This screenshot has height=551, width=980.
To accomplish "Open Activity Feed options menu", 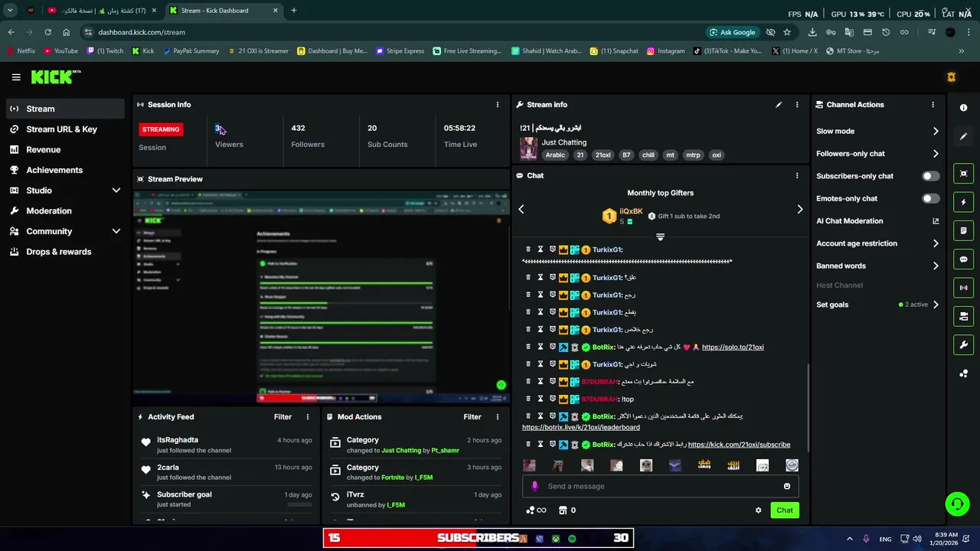I will (308, 417).
